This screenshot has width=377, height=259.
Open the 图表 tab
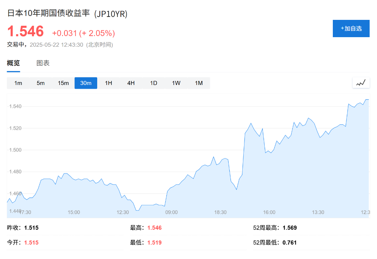[x=43, y=63]
